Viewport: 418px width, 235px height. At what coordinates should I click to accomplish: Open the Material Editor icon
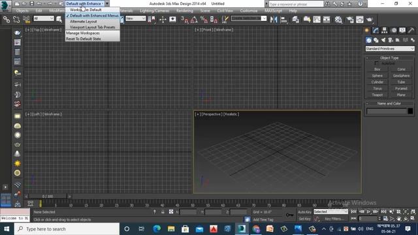point(338,20)
